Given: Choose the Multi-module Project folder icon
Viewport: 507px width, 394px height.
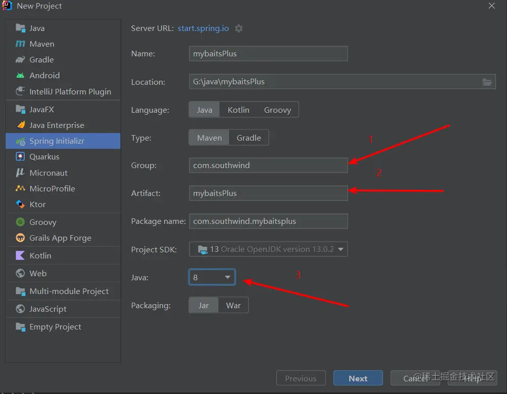Looking at the screenshot, I should coord(20,291).
